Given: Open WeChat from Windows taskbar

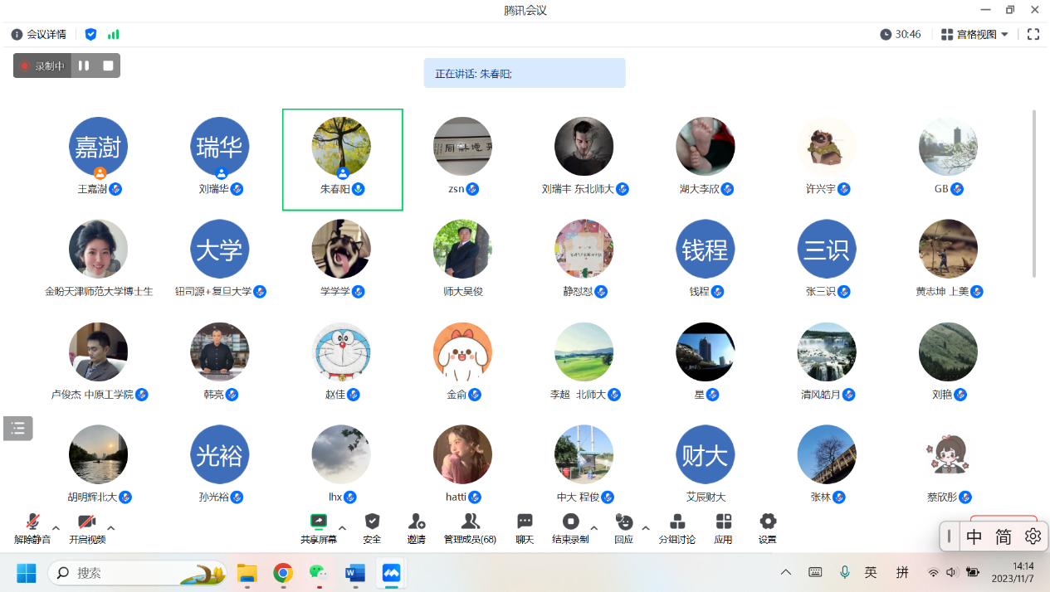Looking at the screenshot, I should click(319, 573).
